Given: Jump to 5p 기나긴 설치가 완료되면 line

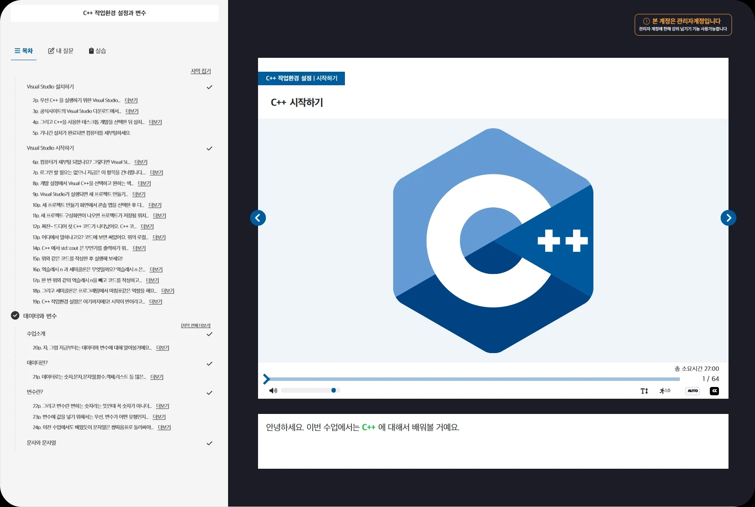Looking at the screenshot, I should point(82,133).
